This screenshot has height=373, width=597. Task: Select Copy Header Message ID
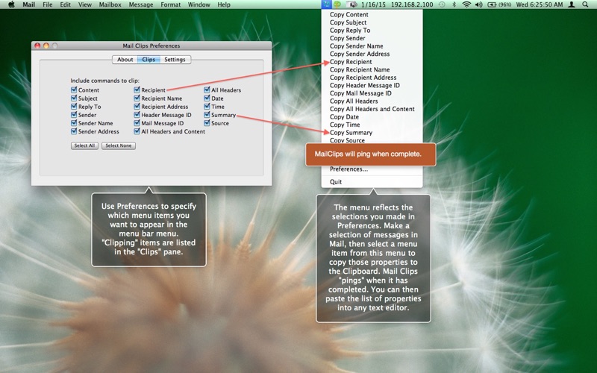click(372, 85)
